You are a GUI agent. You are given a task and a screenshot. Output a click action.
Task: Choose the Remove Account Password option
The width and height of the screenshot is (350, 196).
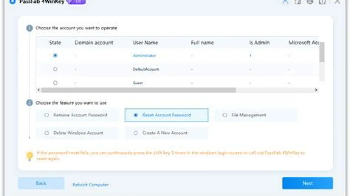pyautogui.click(x=47, y=115)
